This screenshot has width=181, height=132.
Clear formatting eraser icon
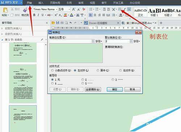pyautogui.click(x=84, y=9)
